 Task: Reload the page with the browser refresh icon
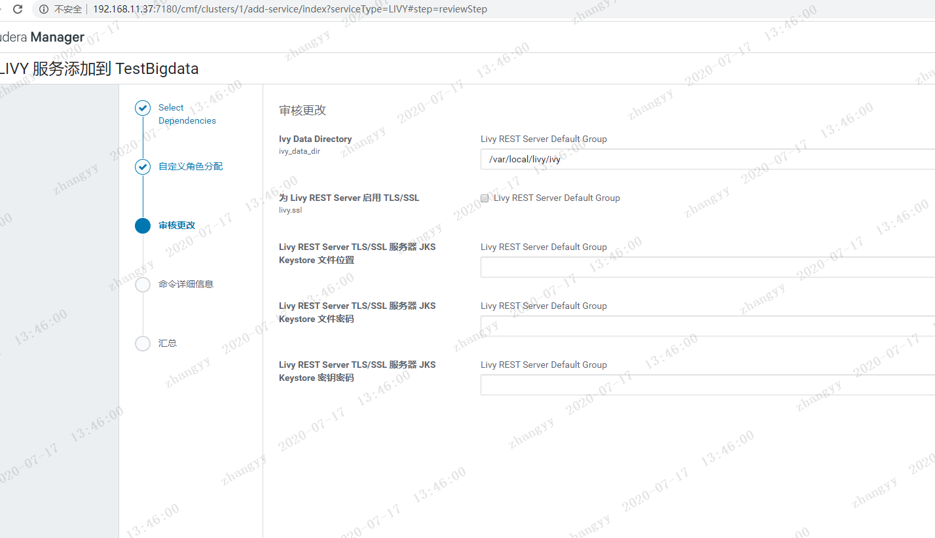tap(18, 9)
